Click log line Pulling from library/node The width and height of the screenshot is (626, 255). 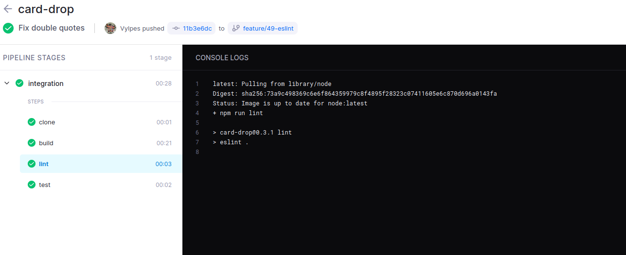coord(272,84)
